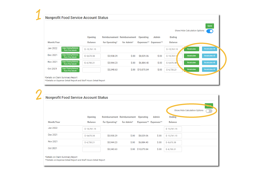Turn off Show/Hide Calculation Options in panel 1
262x175 pixels.
coord(210,31)
